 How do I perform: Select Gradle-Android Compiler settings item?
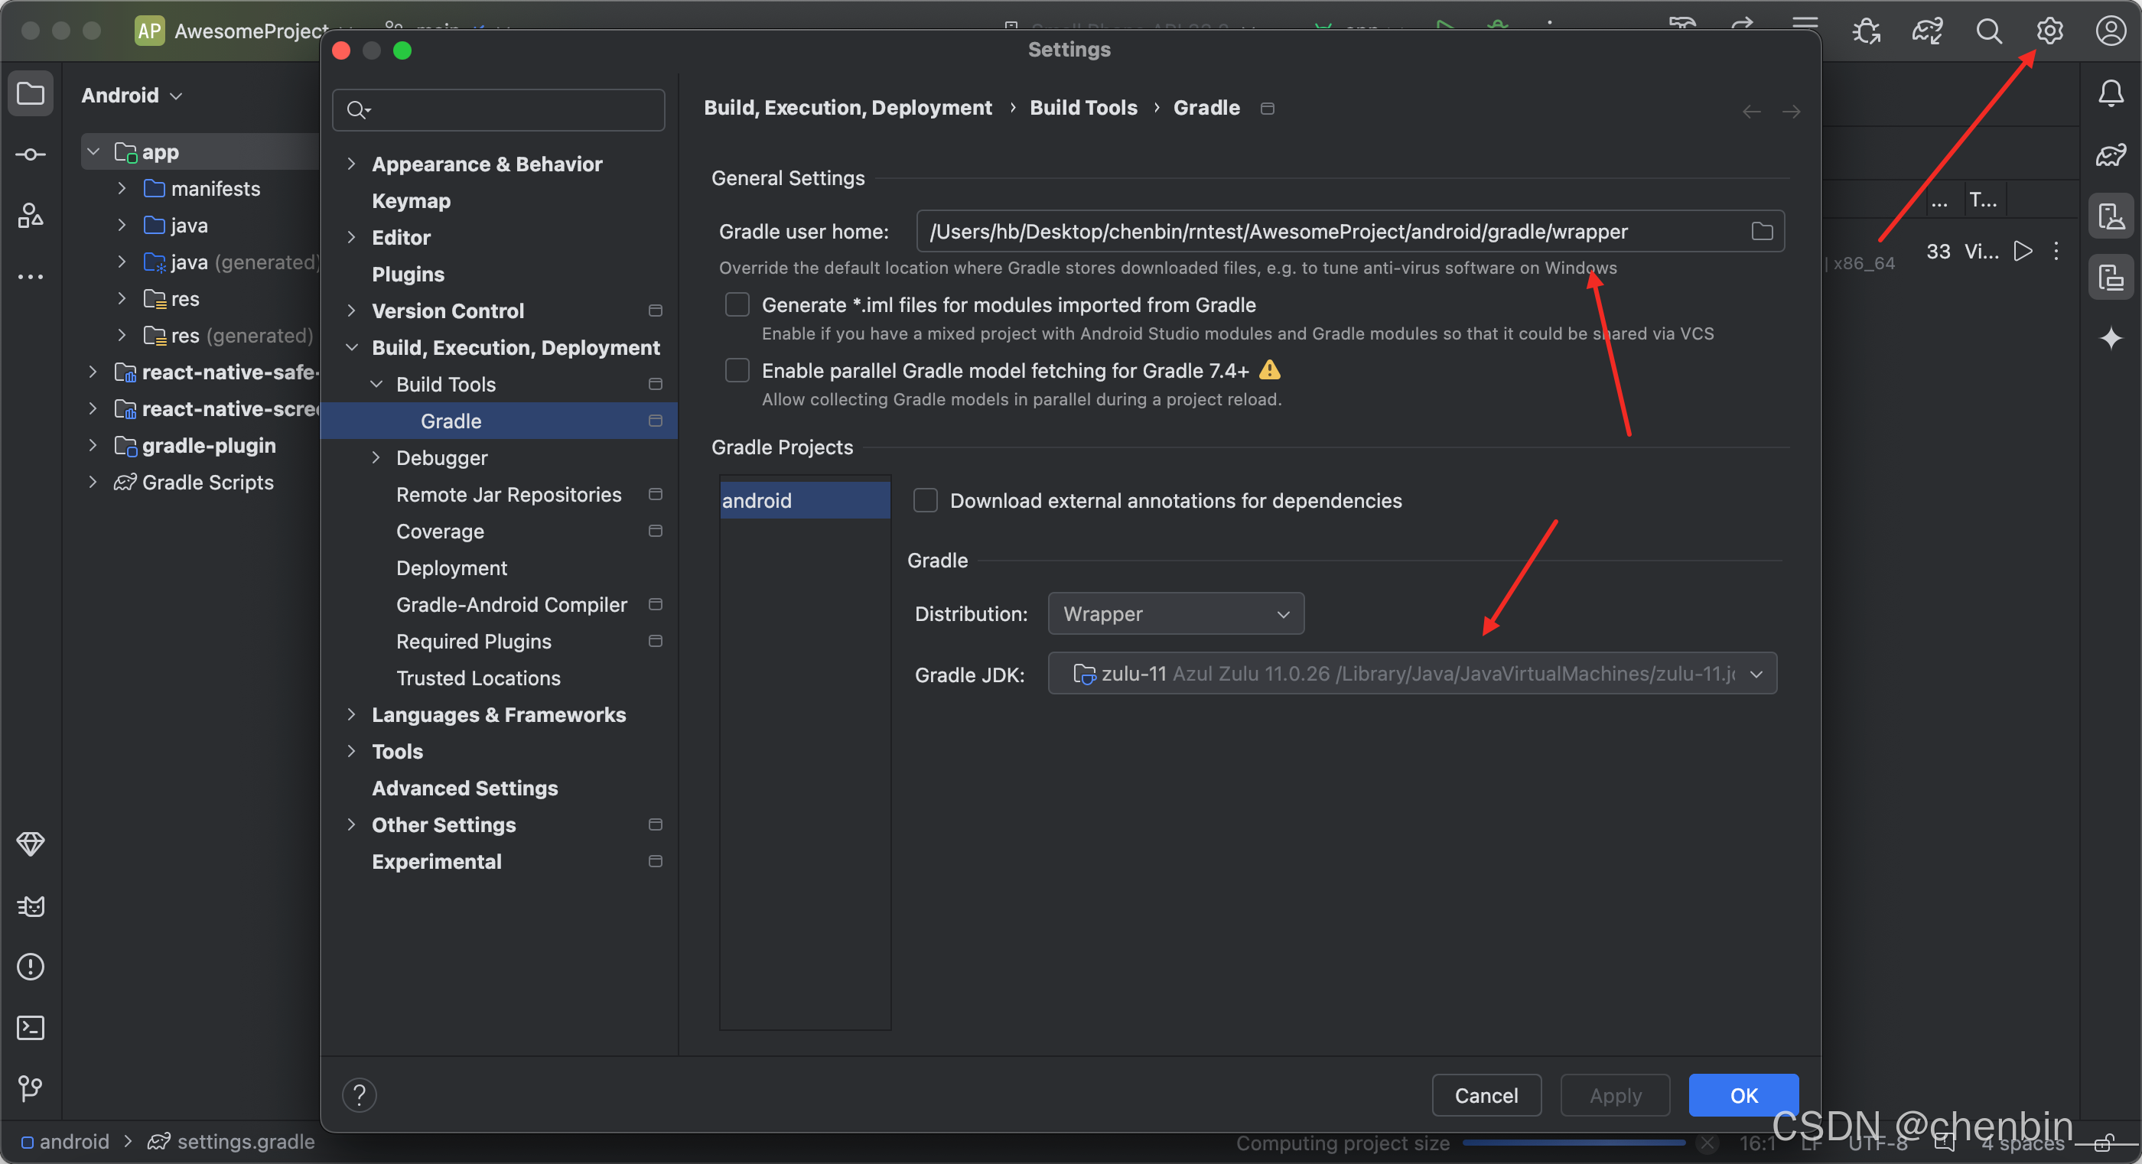(511, 604)
